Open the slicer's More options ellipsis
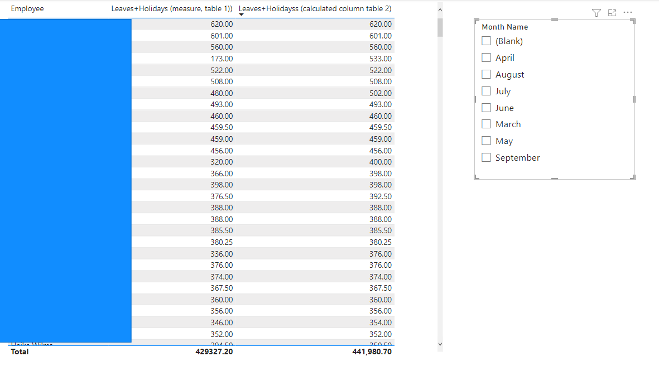Screen dimensions: 659x366 [628, 13]
